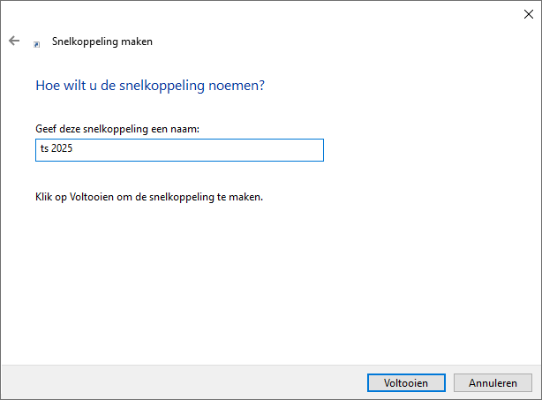Click the blank white area below the instruction text
542x400 pixels.
pyautogui.click(x=265, y=283)
